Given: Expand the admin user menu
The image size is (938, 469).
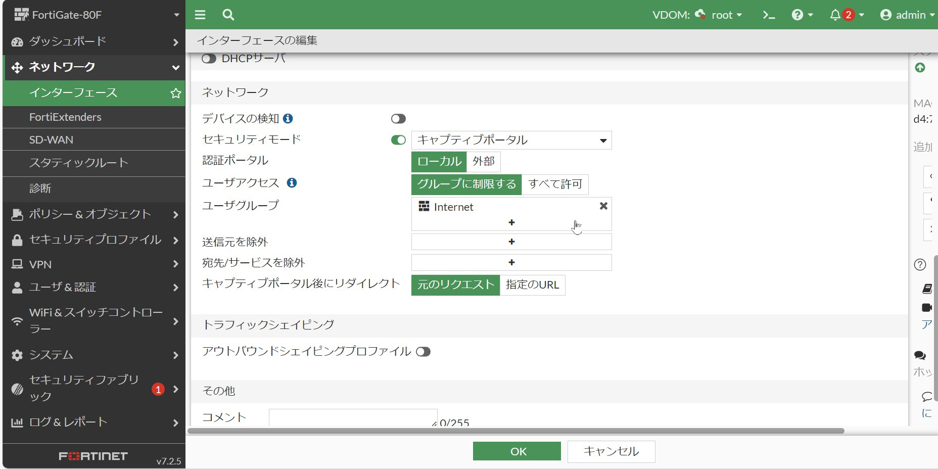Looking at the screenshot, I should click(907, 15).
